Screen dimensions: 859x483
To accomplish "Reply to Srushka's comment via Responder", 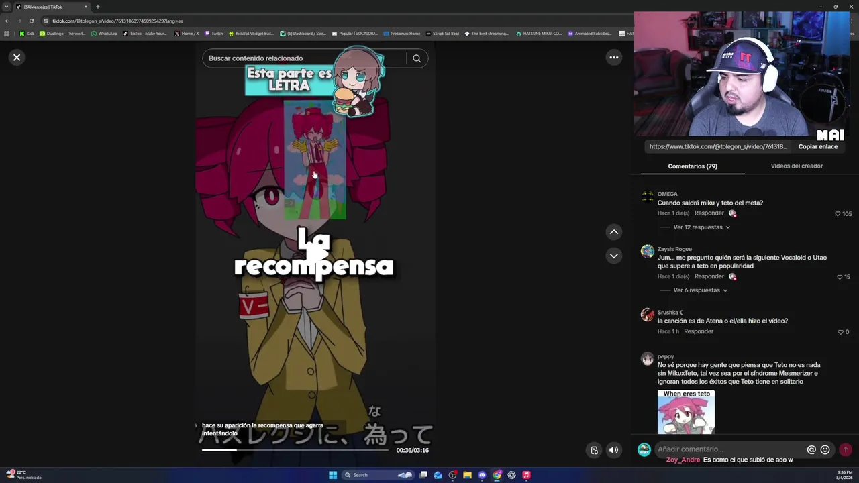I will click(x=699, y=331).
